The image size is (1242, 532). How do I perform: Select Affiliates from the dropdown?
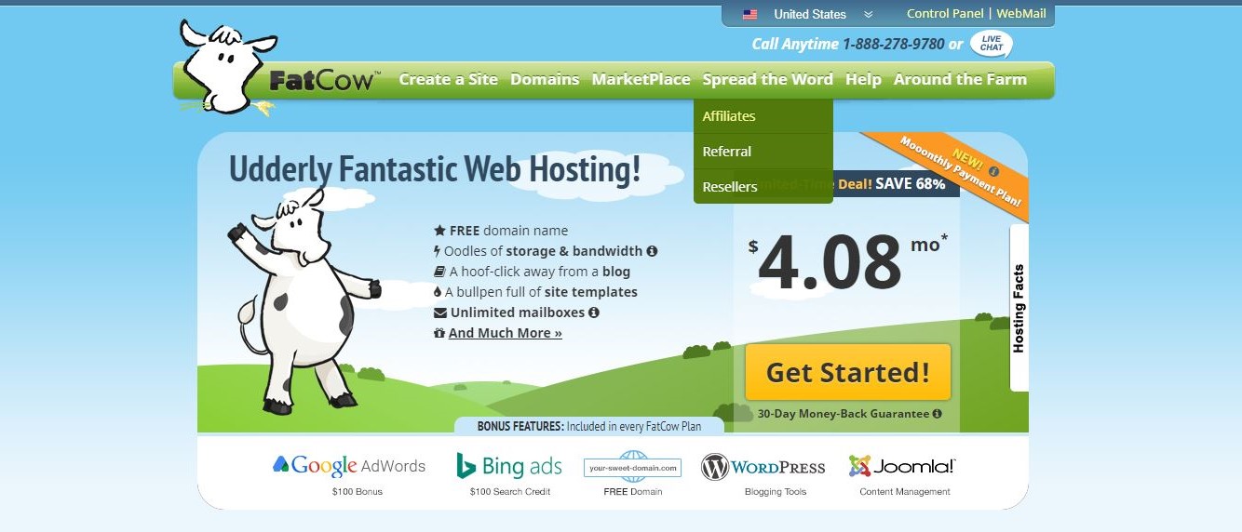tap(763, 116)
